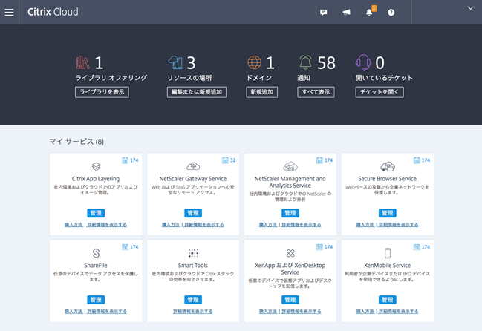This screenshot has width=482, height=331.
Task: Open the hamburger navigation menu
Action: click(x=9, y=12)
